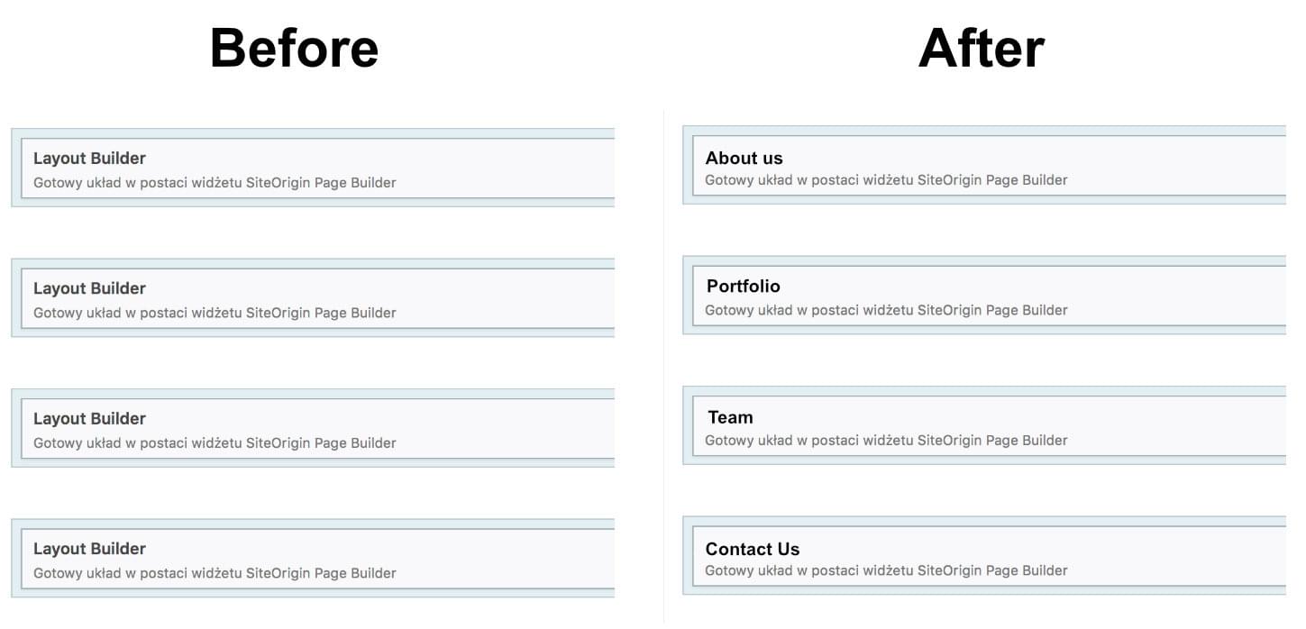Click the Contact Us widget description text

coord(886,570)
